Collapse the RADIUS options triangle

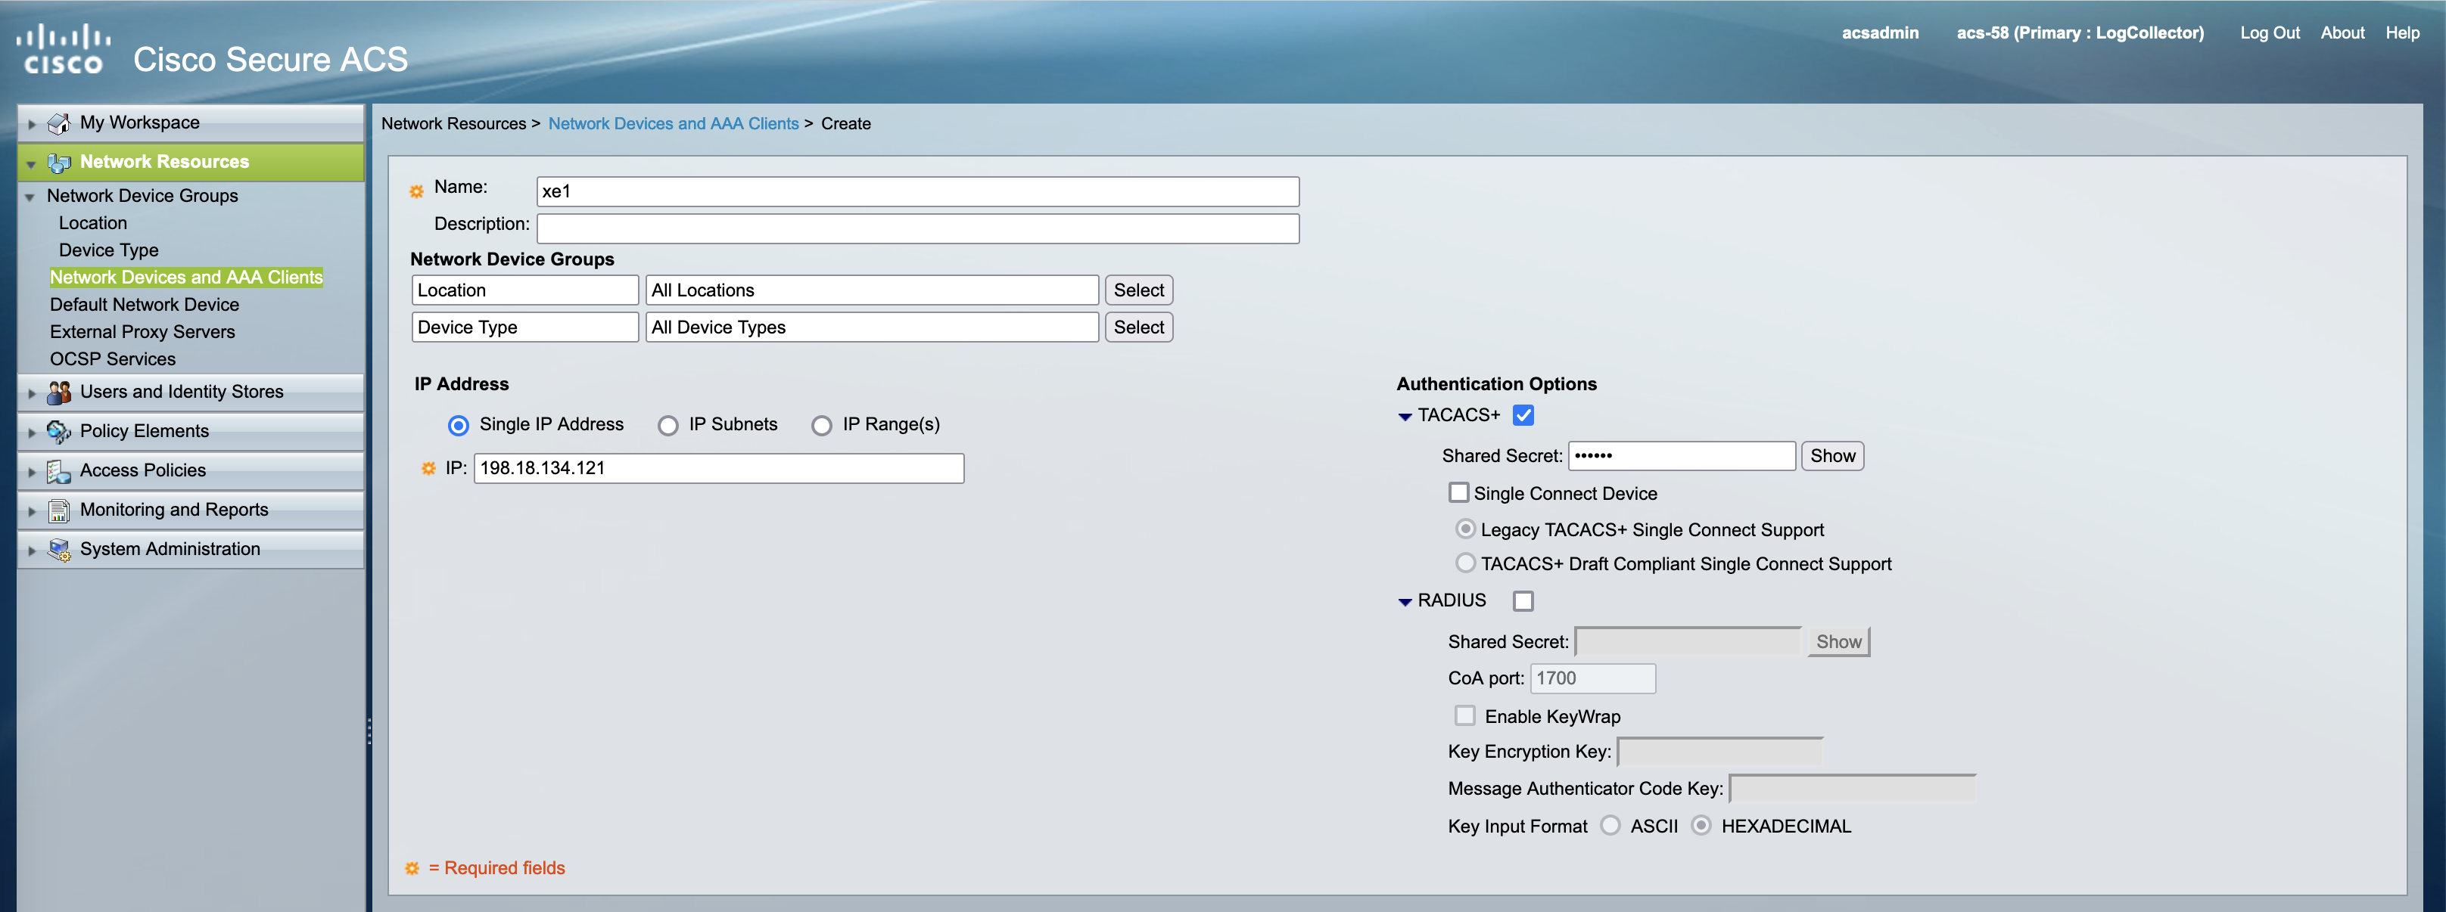(x=1405, y=602)
